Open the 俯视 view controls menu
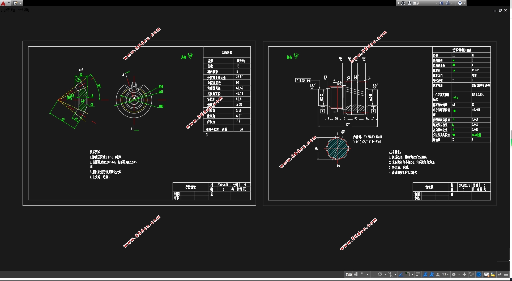Viewport: 512px width, 281px height. 9,10
